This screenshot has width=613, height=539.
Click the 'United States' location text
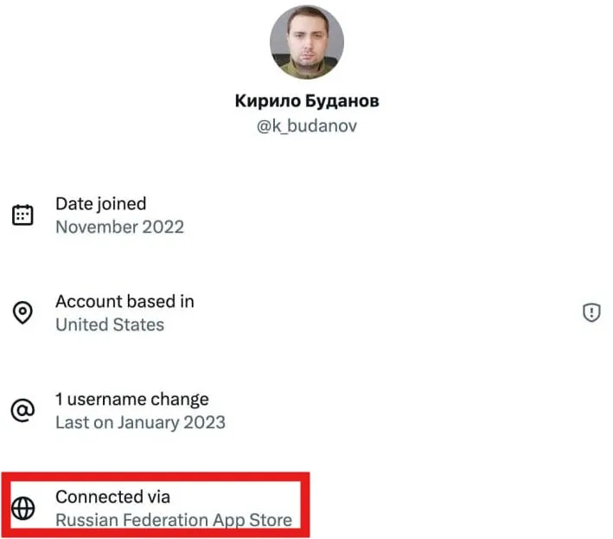(x=110, y=324)
